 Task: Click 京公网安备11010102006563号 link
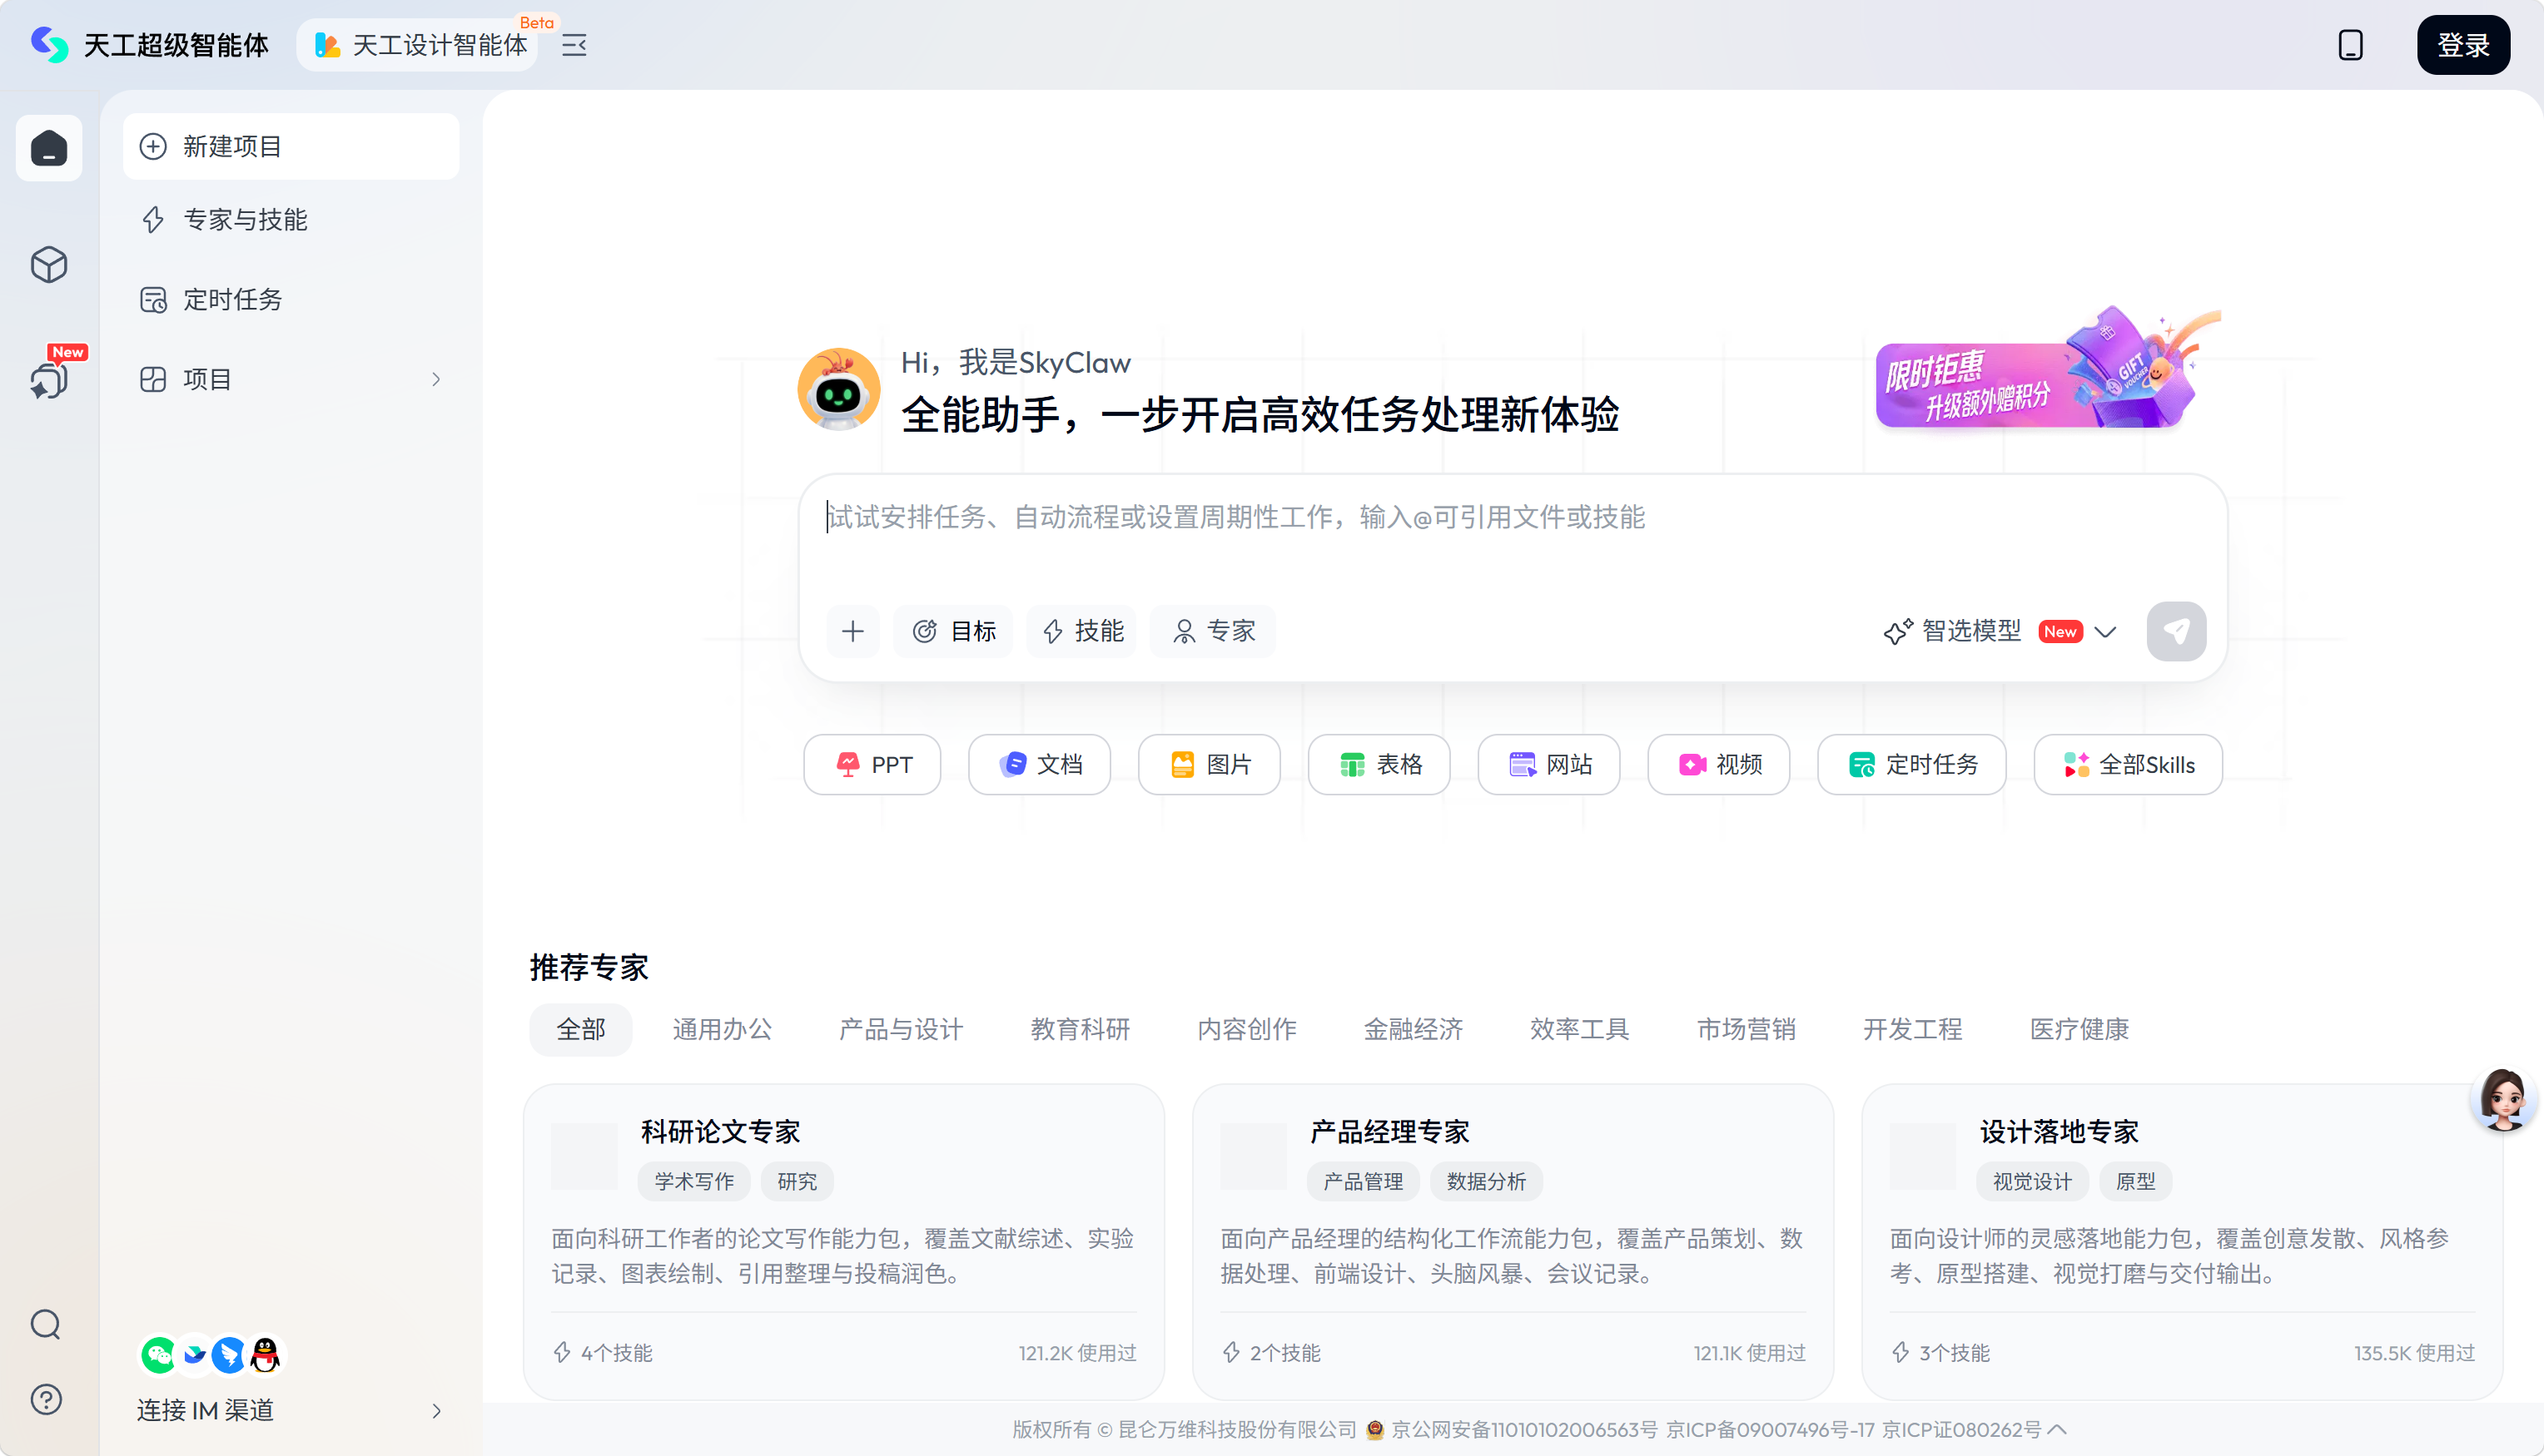[1524, 1429]
